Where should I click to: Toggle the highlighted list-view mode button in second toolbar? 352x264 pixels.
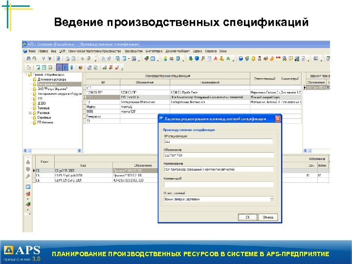point(66,67)
